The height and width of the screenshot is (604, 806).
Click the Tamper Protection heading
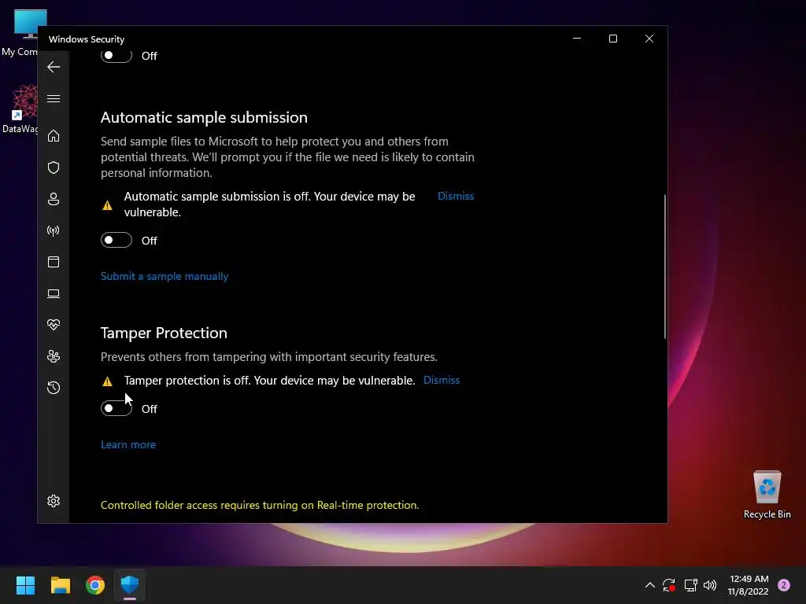click(164, 333)
